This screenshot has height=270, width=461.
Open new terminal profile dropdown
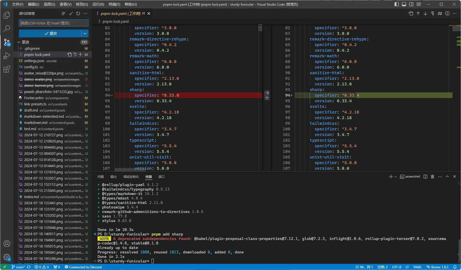pos(396,177)
